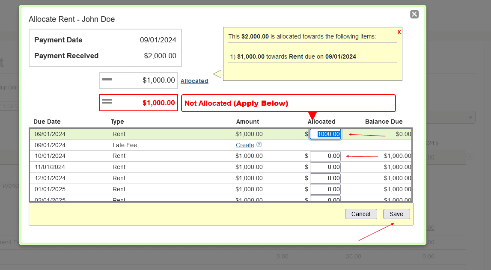Click the red down arrow above Allocated column
The image size is (491, 270).
pos(312,116)
